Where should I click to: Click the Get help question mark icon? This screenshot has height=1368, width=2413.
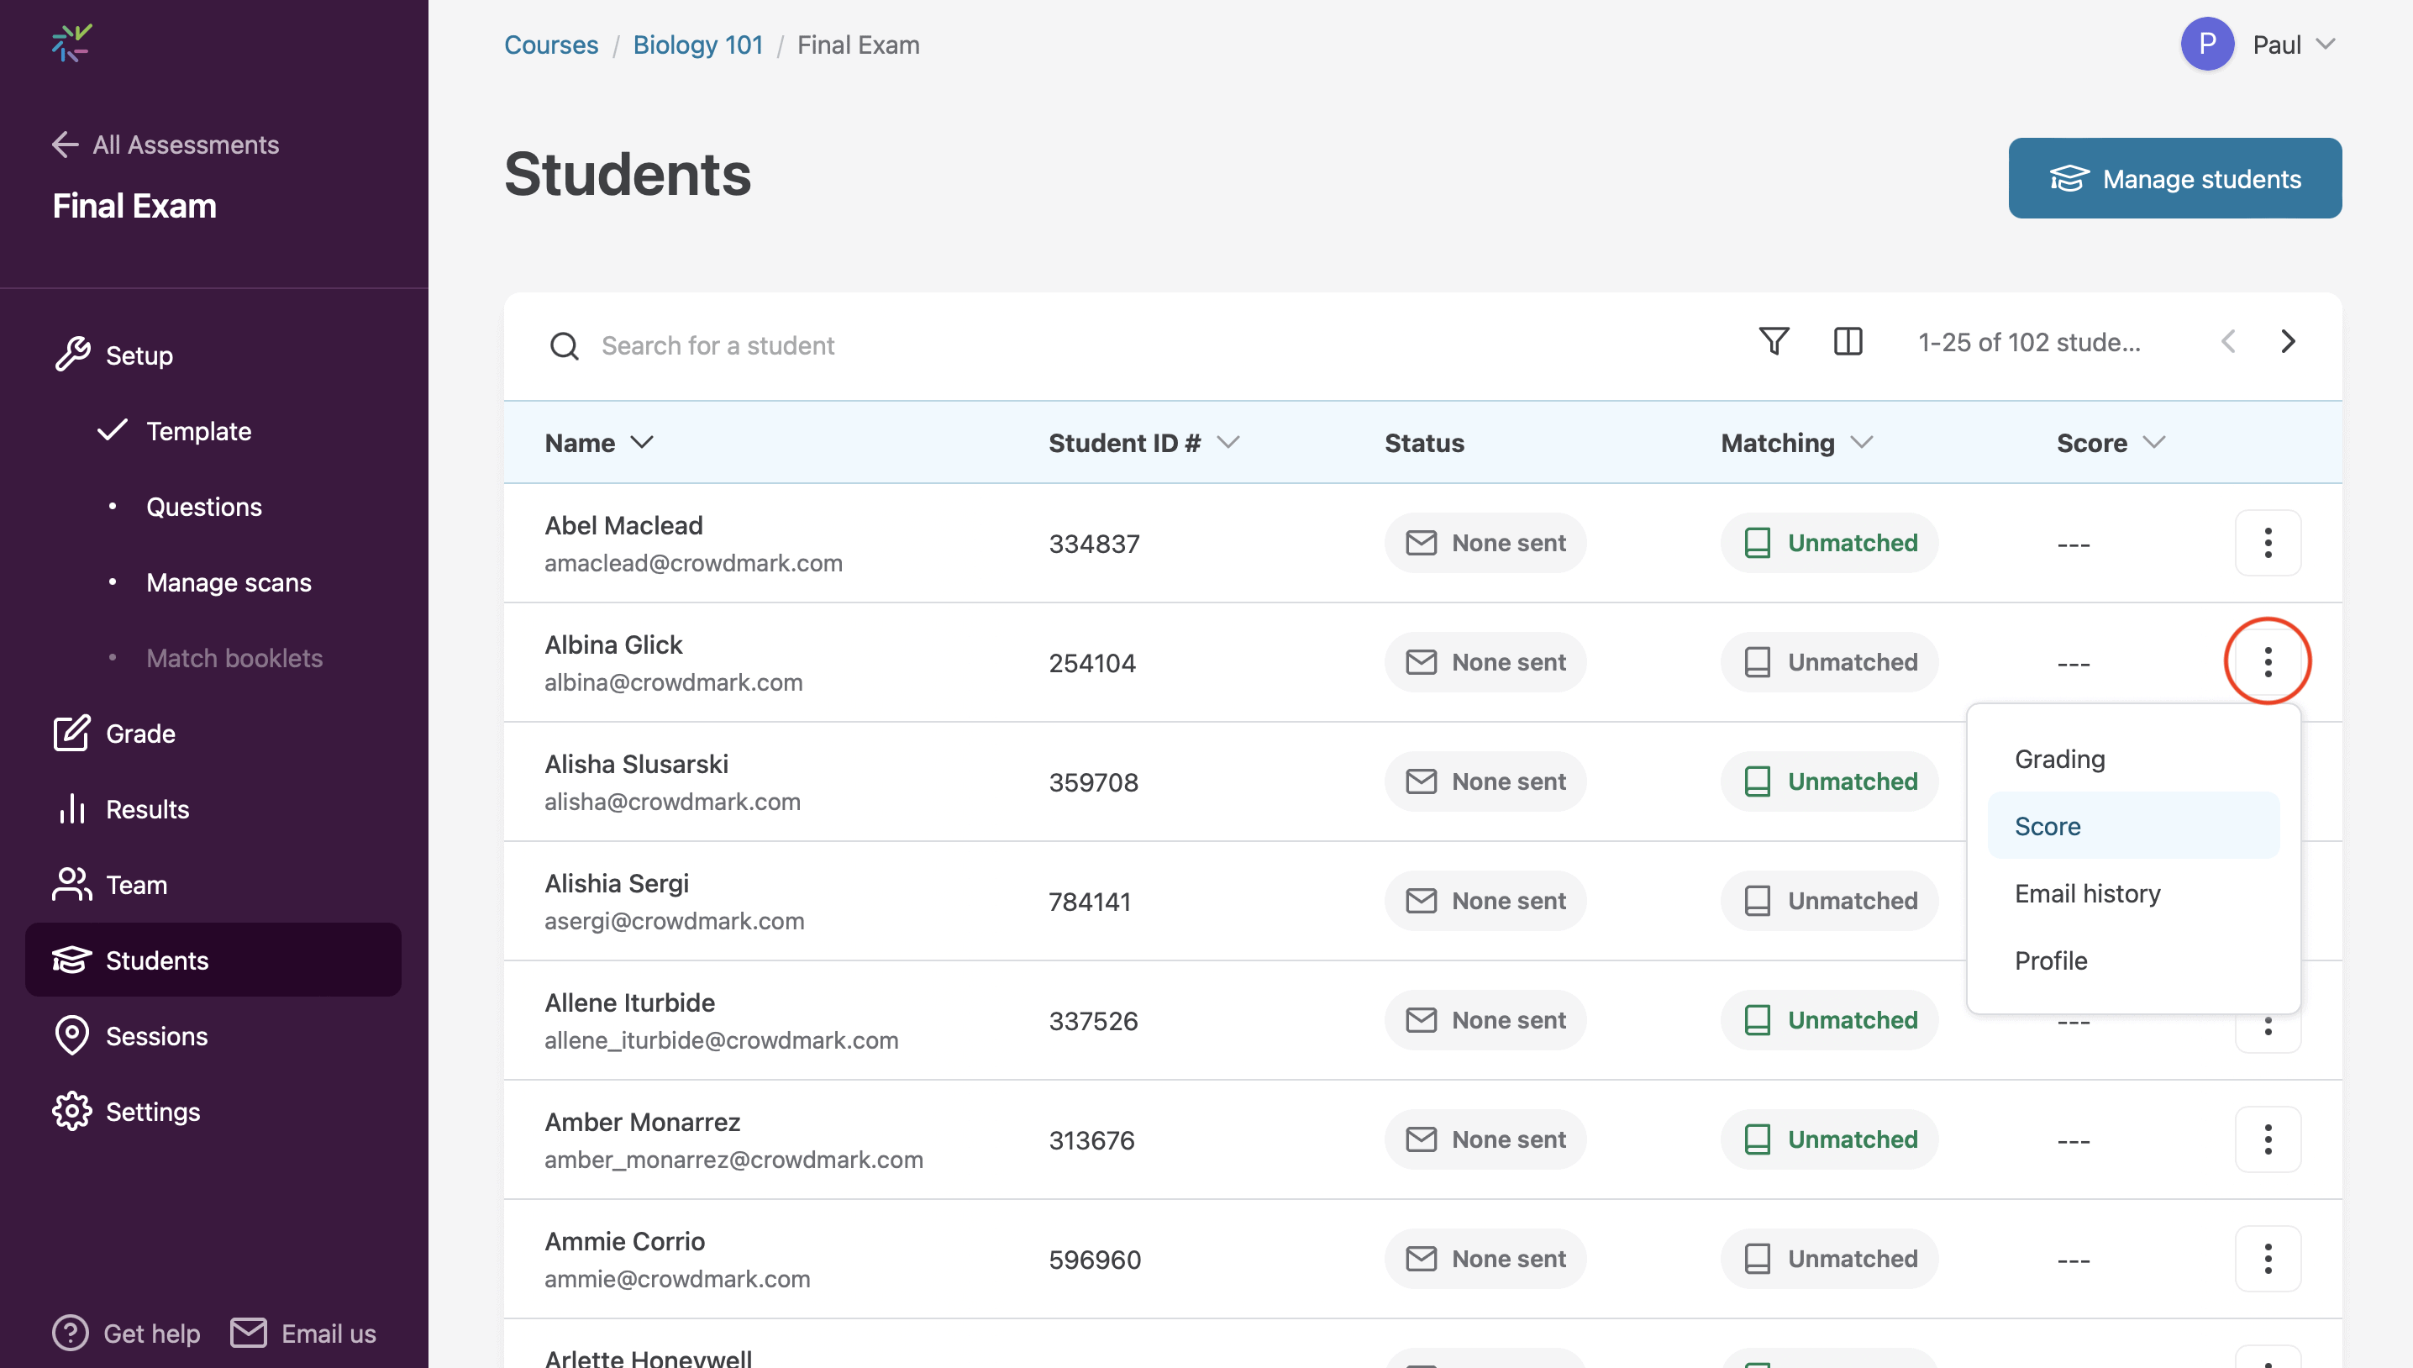point(71,1333)
